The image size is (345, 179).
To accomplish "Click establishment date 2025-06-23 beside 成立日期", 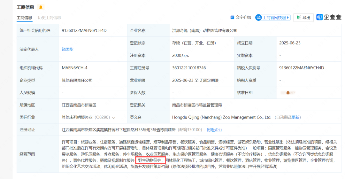I will pos(290,43).
